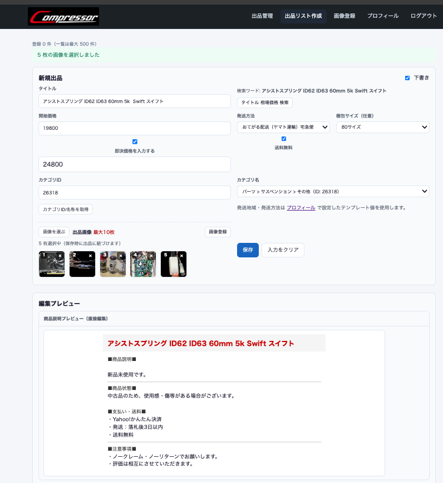Select thumbnail image 3 (bottles)

(112, 264)
